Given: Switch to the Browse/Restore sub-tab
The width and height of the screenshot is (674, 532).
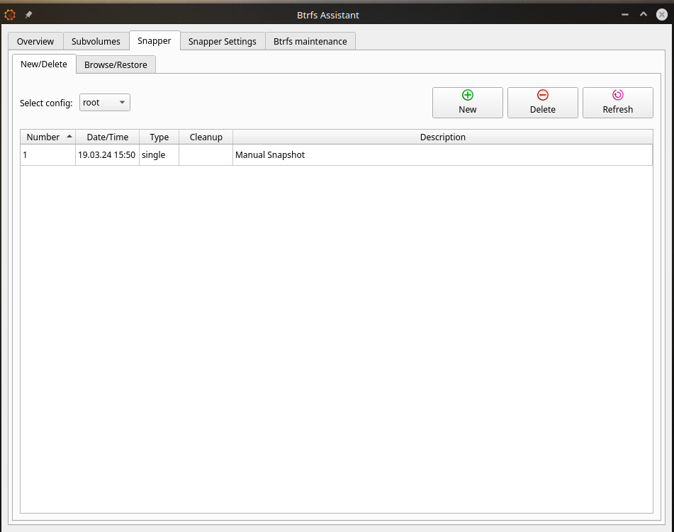Looking at the screenshot, I should [116, 65].
